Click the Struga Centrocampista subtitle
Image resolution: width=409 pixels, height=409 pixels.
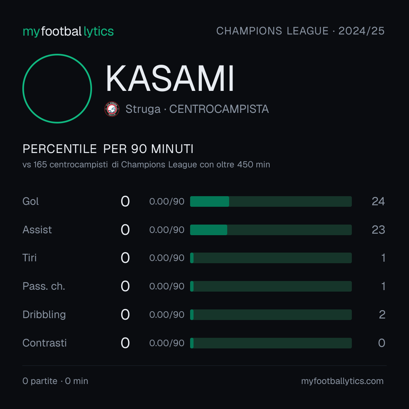click(197, 109)
